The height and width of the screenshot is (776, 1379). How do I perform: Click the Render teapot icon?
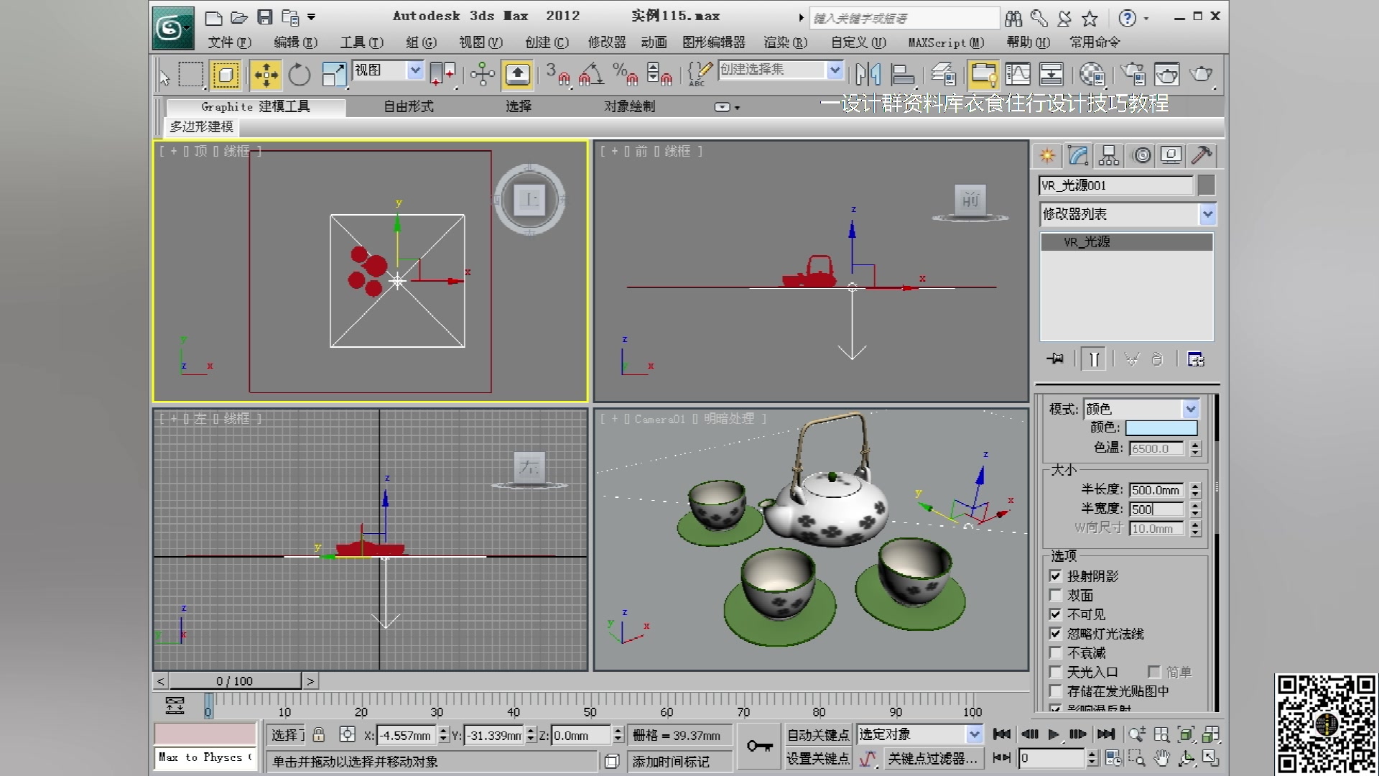tap(1200, 75)
